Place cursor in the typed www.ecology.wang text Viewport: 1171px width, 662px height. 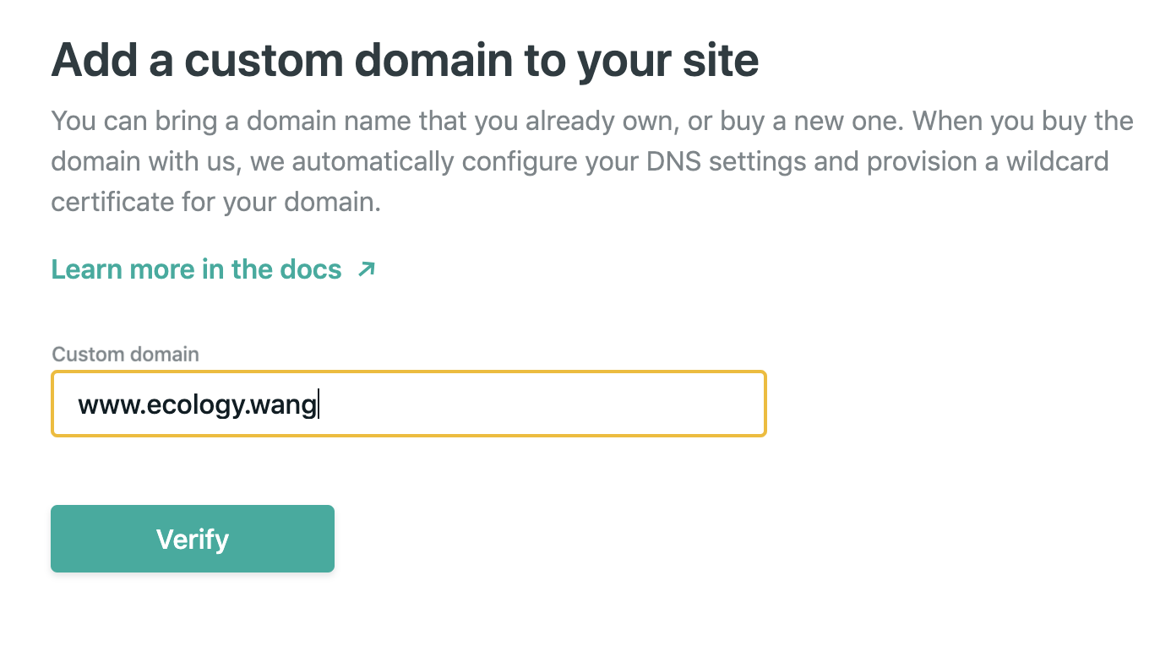pyautogui.click(x=197, y=406)
